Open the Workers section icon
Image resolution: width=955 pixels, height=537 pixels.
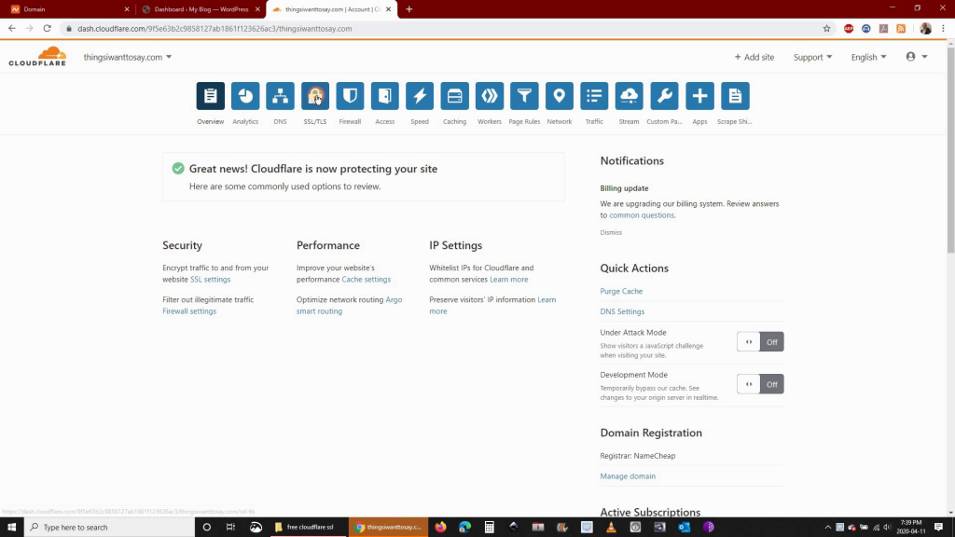[x=490, y=96]
